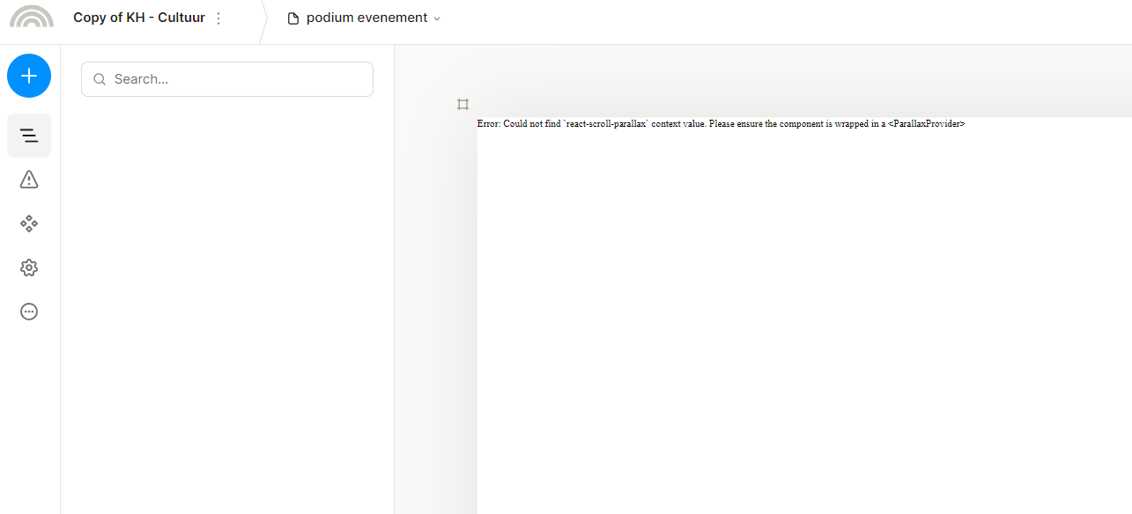Open the podium evenement page switcher
Screen dimensions: 1132x514
coord(366,18)
